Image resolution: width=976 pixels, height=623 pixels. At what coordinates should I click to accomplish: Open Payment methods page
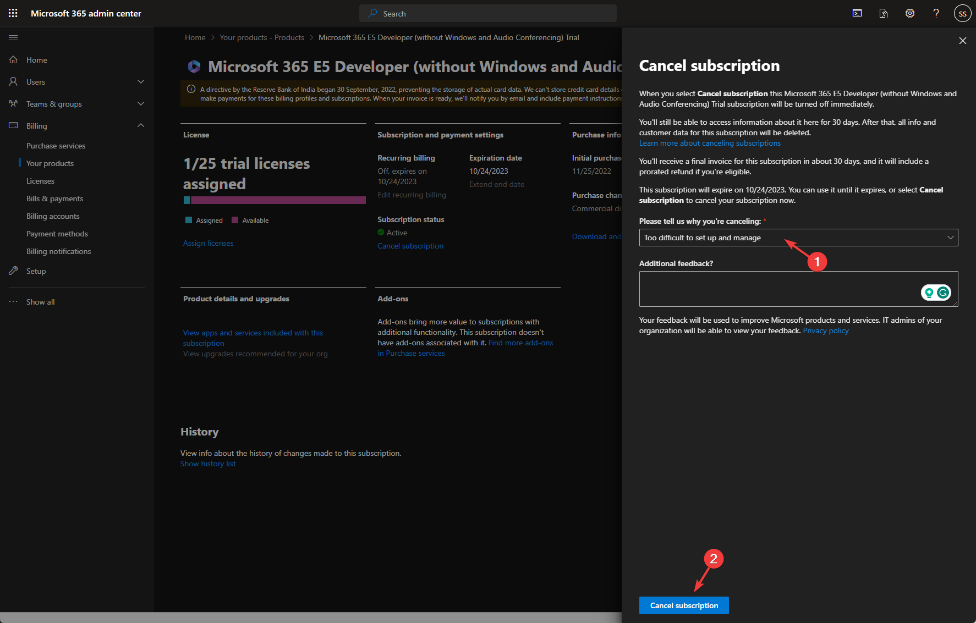[x=57, y=234]
